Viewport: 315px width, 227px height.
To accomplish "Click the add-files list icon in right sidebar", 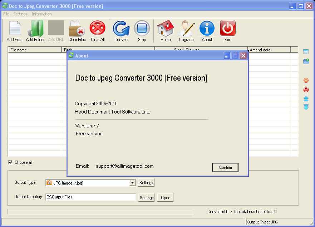I will [x=306, y=51].
